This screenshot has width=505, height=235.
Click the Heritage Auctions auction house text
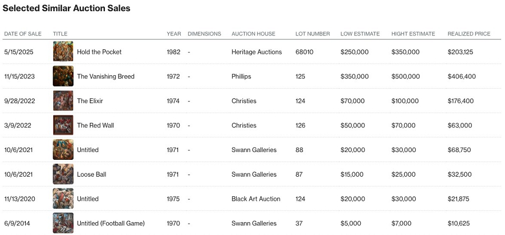point(256,52)
